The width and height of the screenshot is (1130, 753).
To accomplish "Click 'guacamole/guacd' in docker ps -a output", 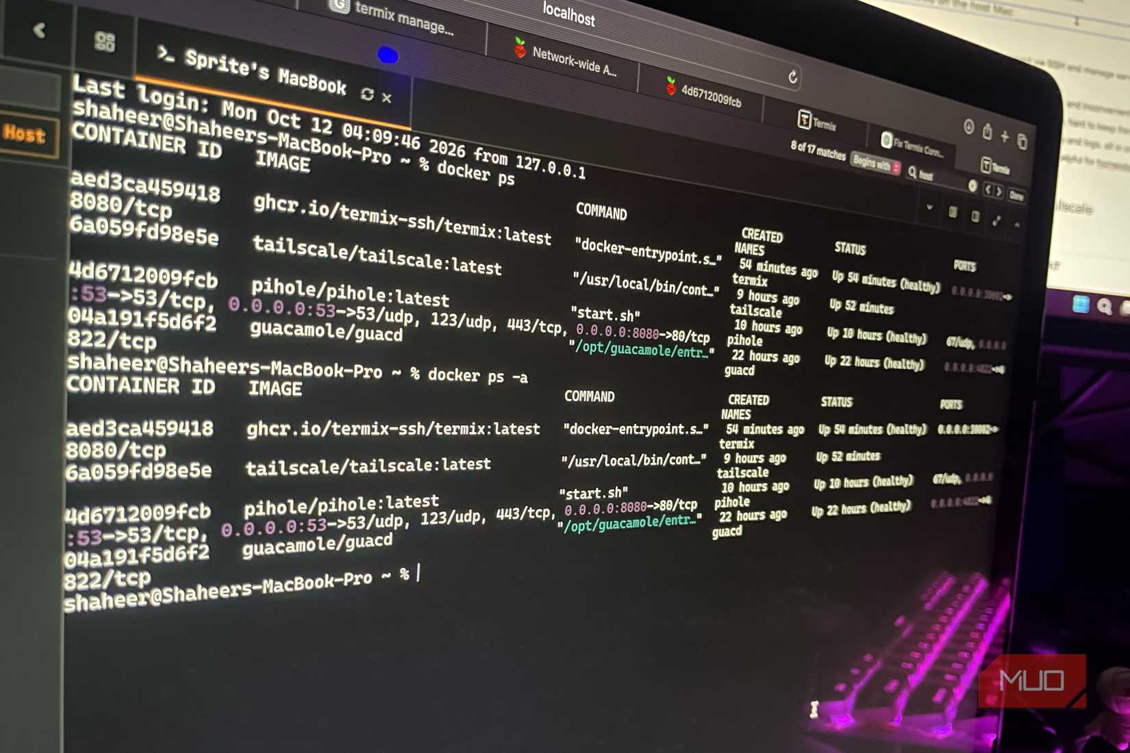I will [x=317, y=545].
